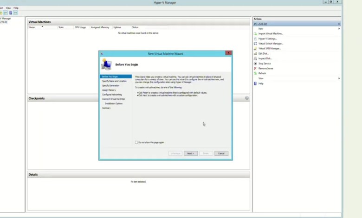Sort by the State column header
This screenshot has height=218, width=362.
65,27
